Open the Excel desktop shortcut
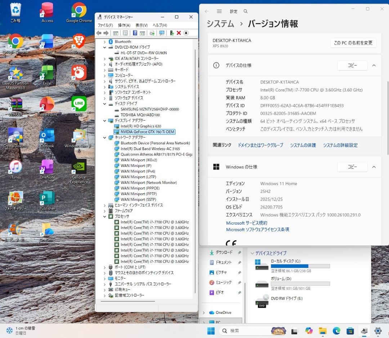The image size is (389, 338). (47, 75)
